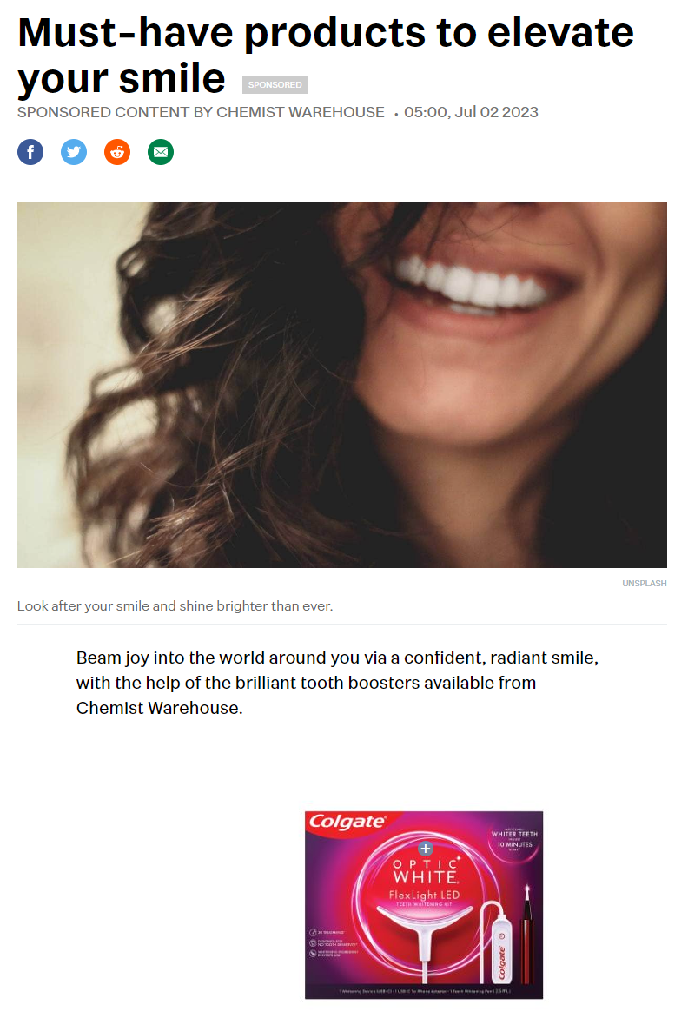Select the headline 'Must-have products to elevate your smile'
This screenshot has width=688, height=1031.
click(x=326, y=56)
